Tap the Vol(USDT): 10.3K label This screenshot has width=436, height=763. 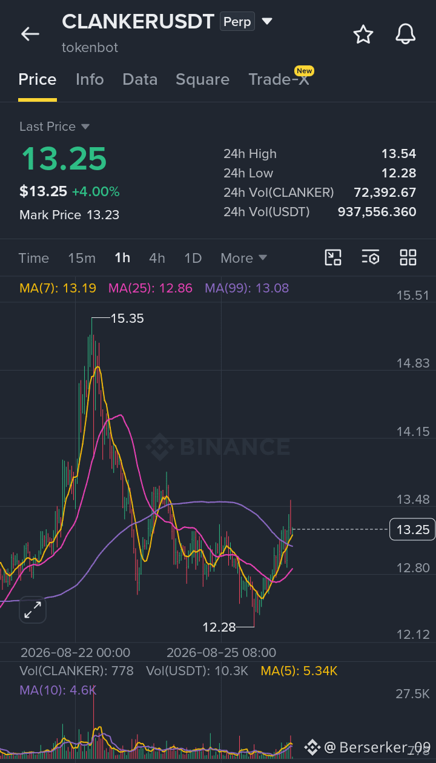point(197,671)
